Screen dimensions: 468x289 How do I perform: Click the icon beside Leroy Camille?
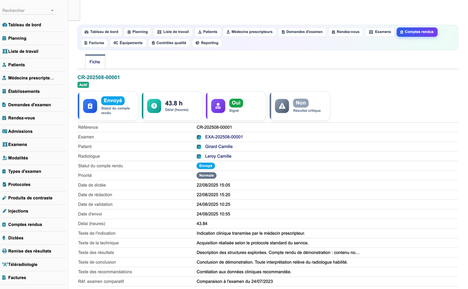click(x=199, y=156)
